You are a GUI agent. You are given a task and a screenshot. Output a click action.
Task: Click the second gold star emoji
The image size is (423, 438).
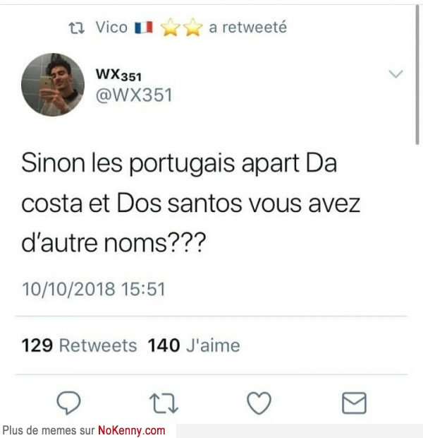pyautogui.click(x=193, y=28)
